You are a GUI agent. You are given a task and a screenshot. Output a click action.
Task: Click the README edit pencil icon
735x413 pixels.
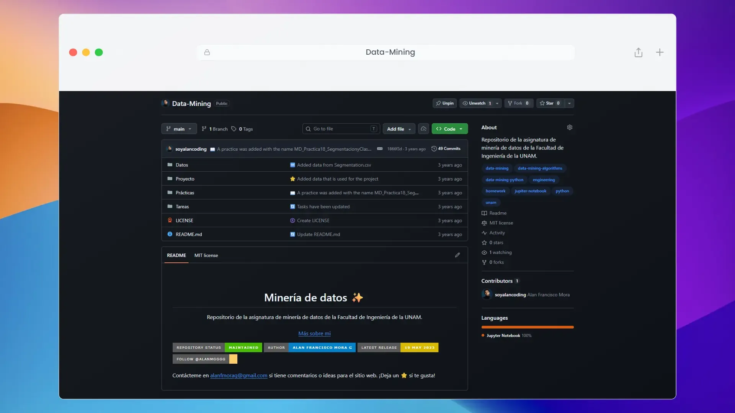click(457, 255)
